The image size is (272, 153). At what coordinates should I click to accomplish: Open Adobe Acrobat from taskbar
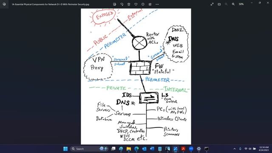(x=183, y=149)
